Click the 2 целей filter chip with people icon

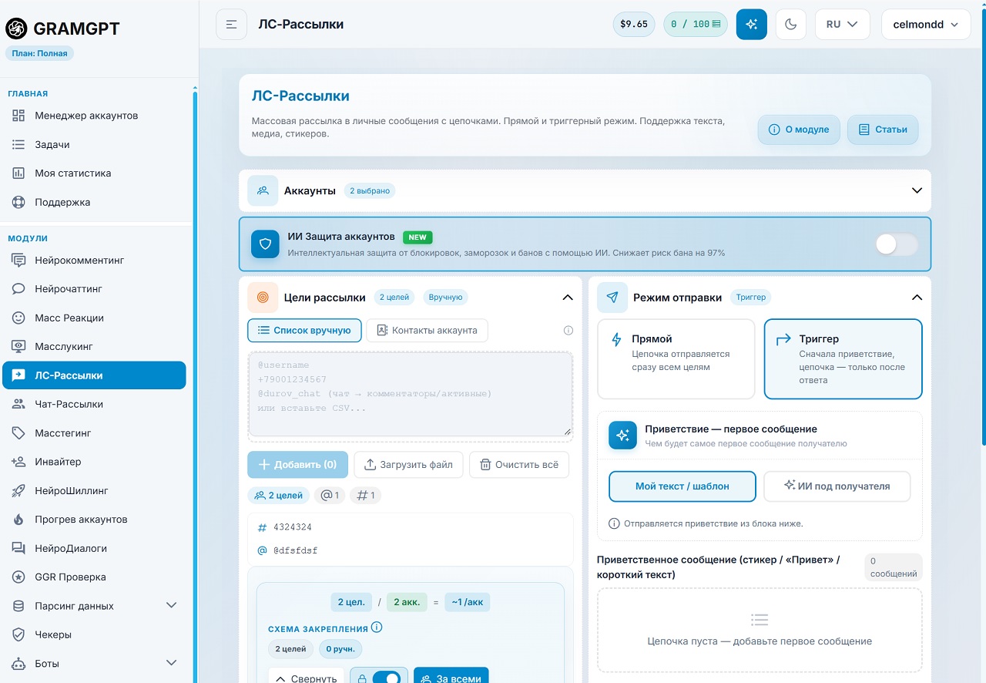(x=279, y=496)
